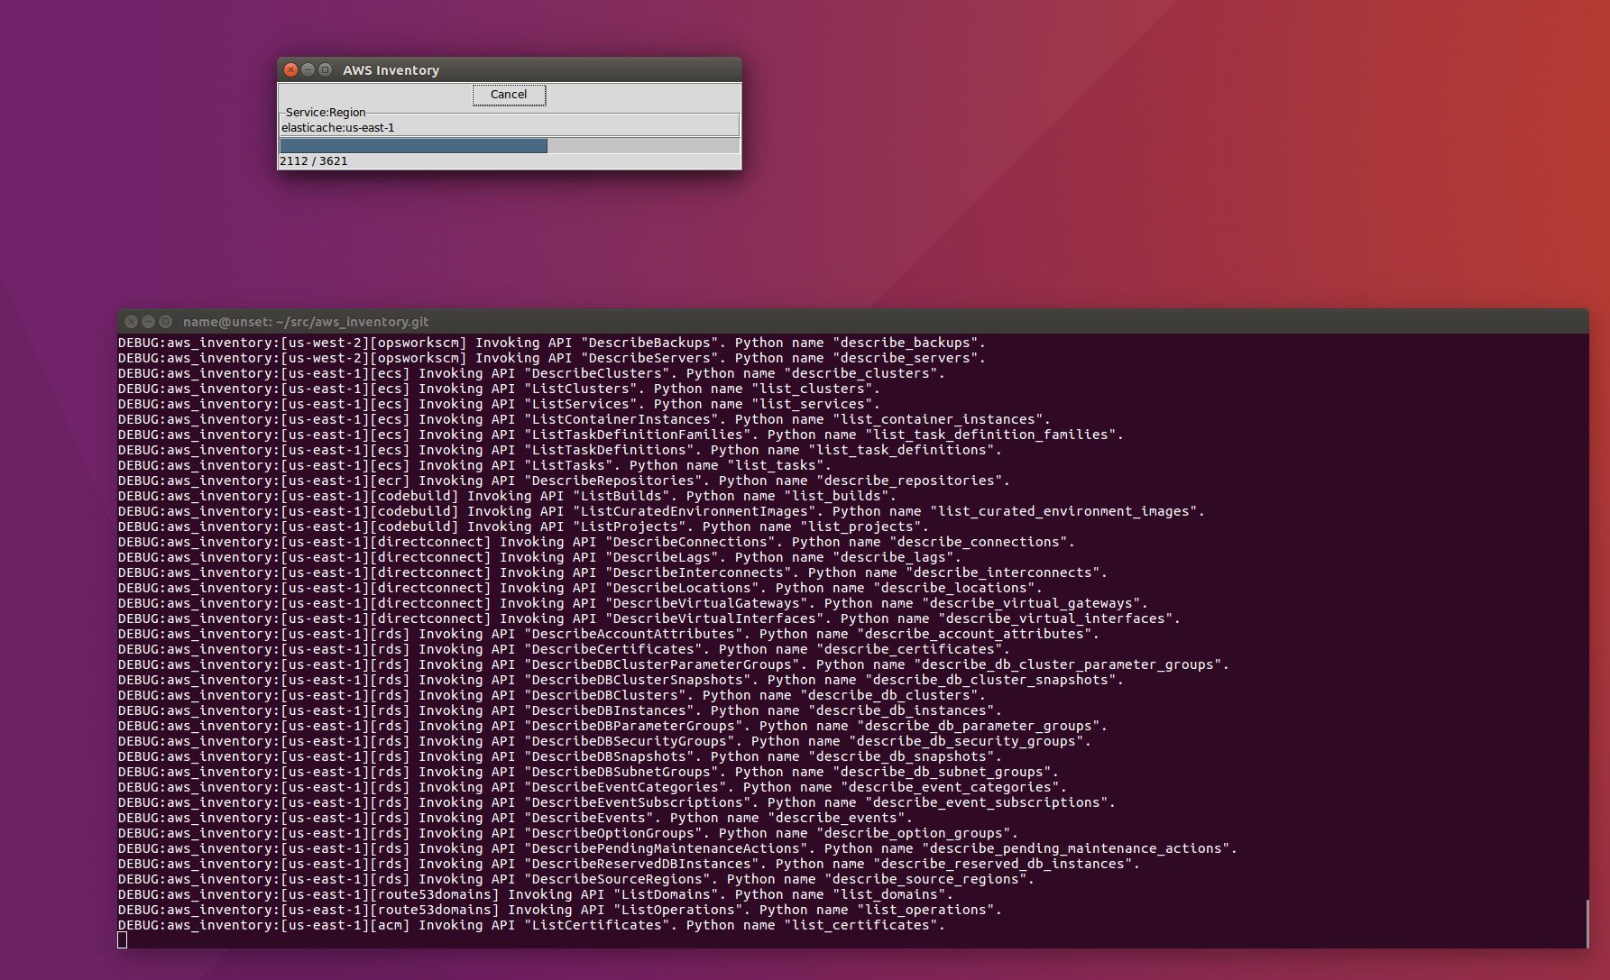This screenshot has height=980, width=1610.
Task: Click the "DescribeDBSubnetGroups" log line
Action: [588, 772]
